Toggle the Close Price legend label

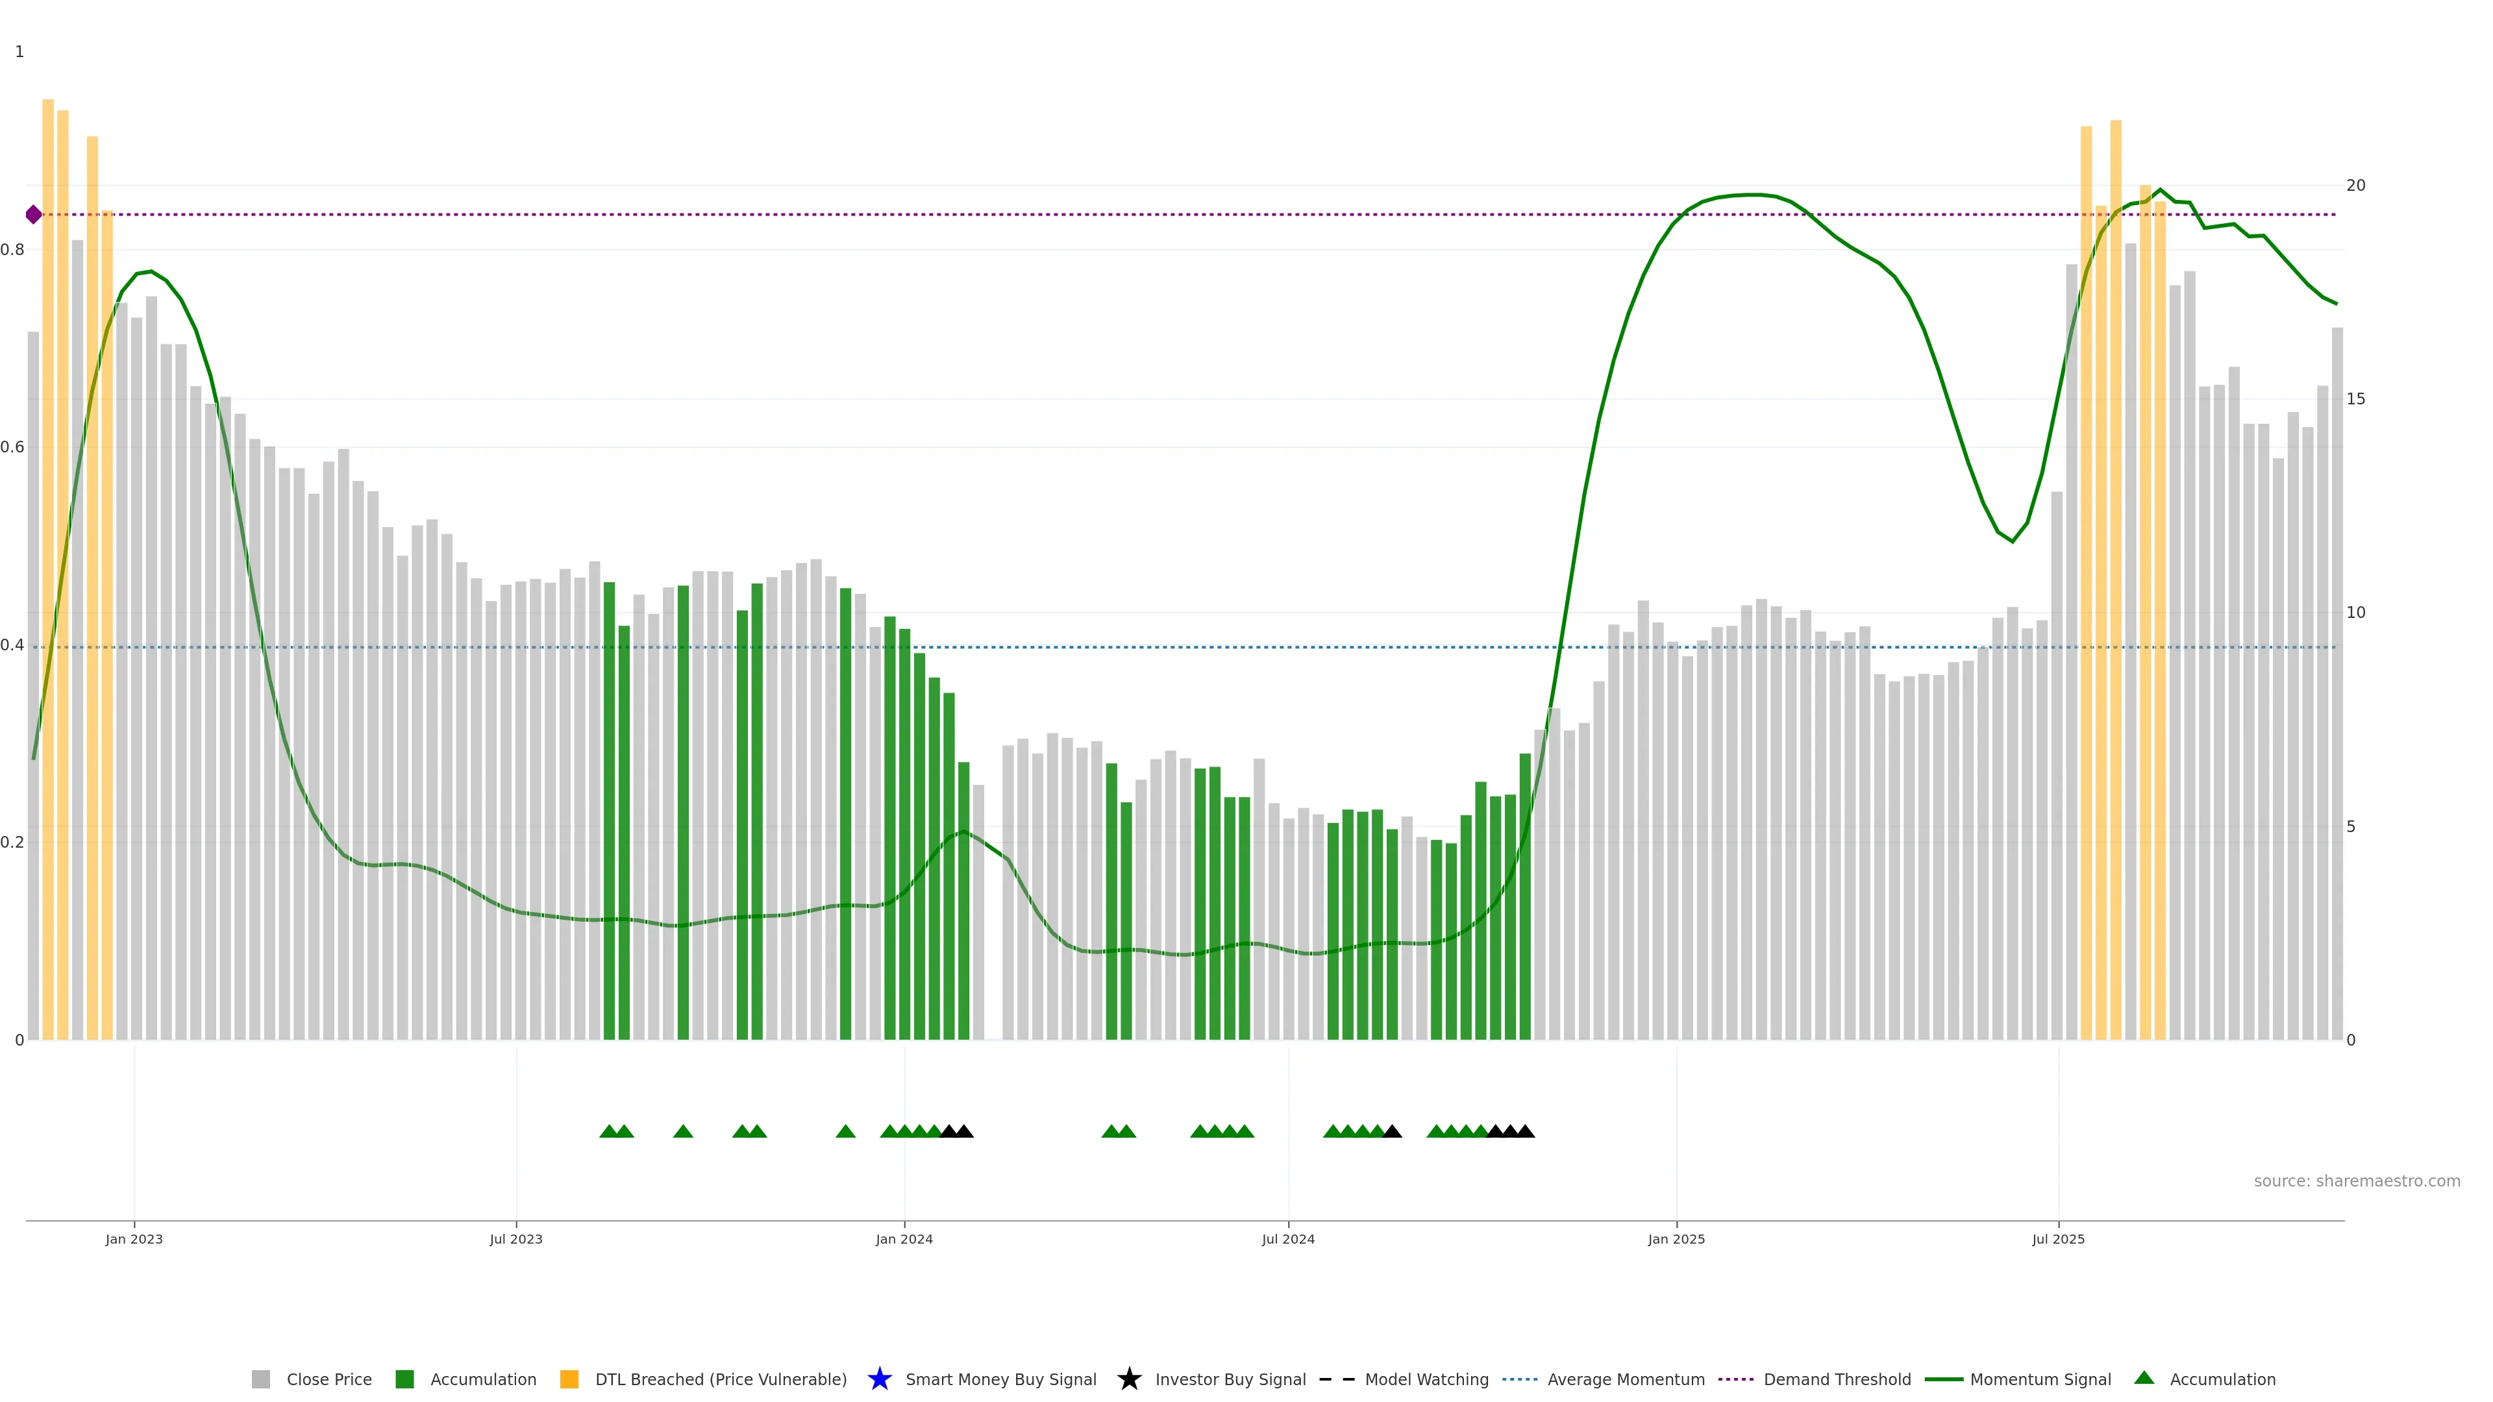(329, 1379)
